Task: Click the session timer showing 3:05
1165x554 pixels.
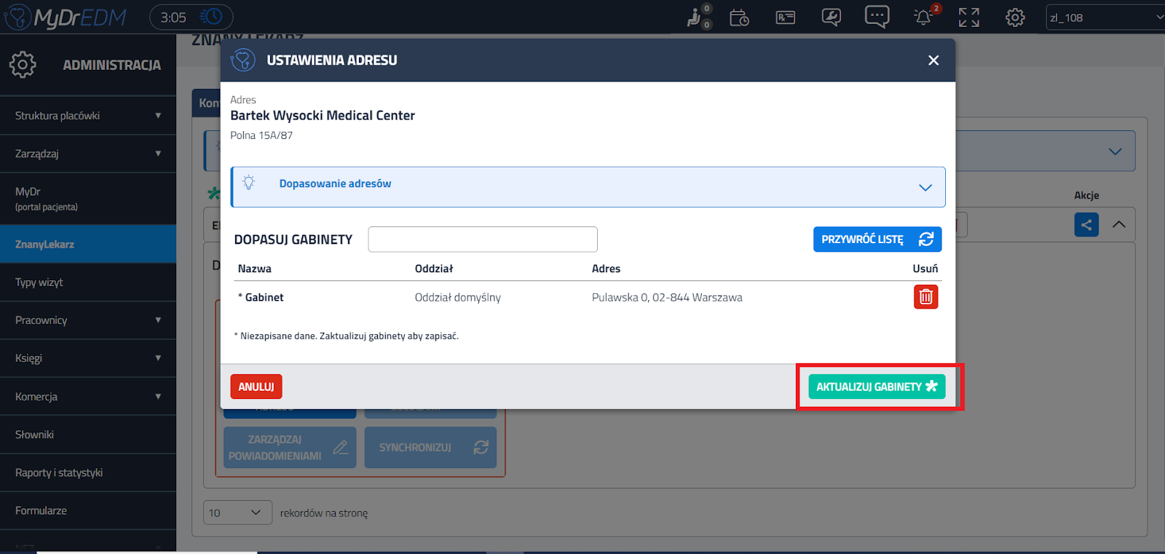Action: coord(191,17)
